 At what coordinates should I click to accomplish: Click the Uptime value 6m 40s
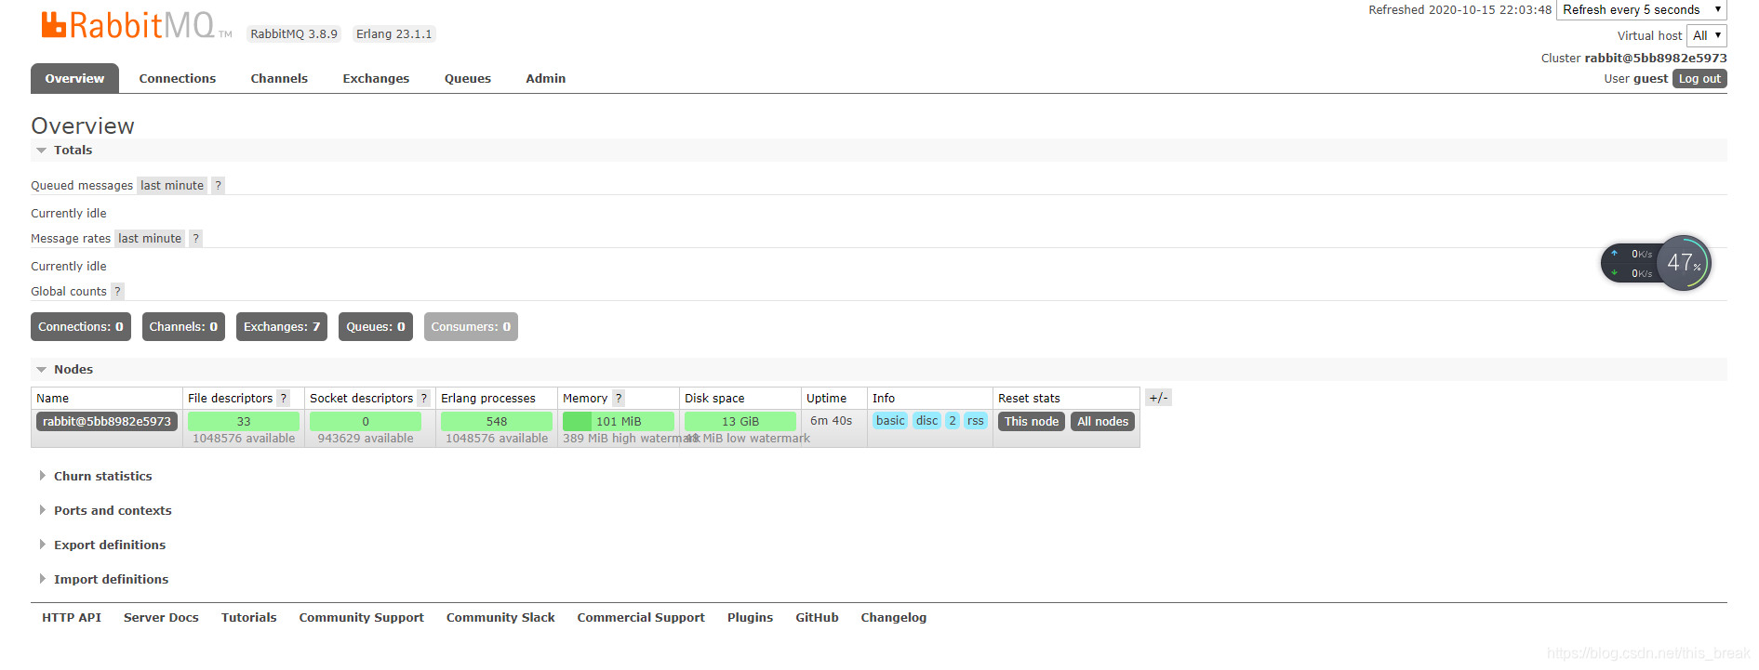tap(832, 421)
